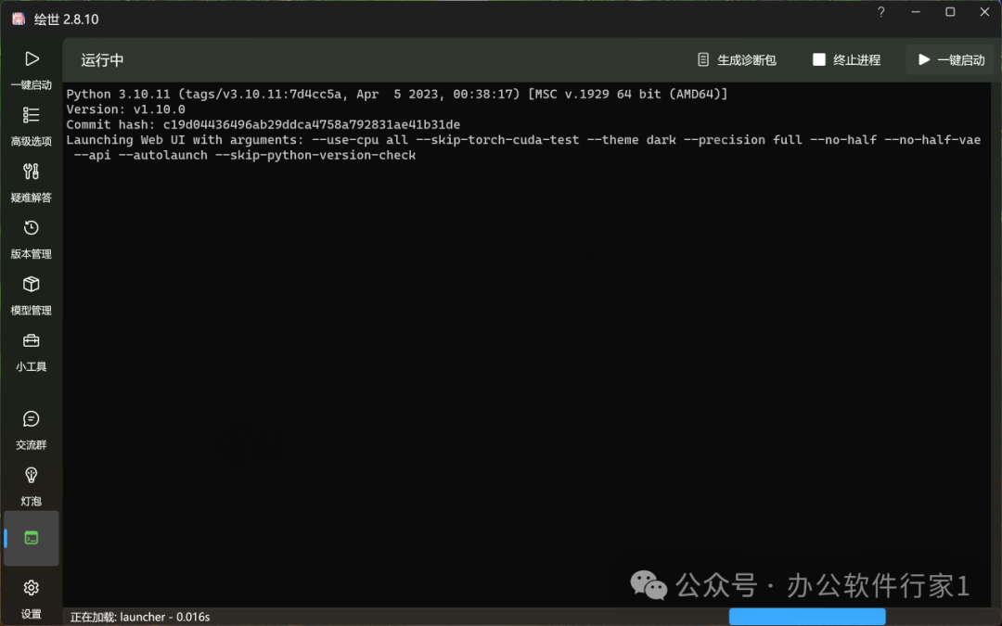Click the 正在加载 launcher status bar text
1002x626 pixels.
[140, 617]
